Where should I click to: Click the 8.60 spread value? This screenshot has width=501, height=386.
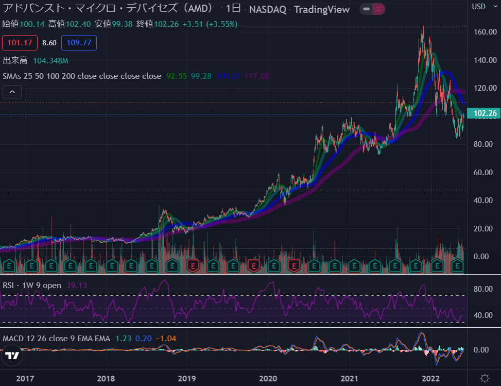tap(49, 43)
